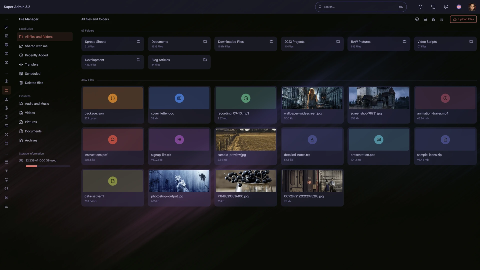
Task: Open the Development folder
Action: click(112, 62)
